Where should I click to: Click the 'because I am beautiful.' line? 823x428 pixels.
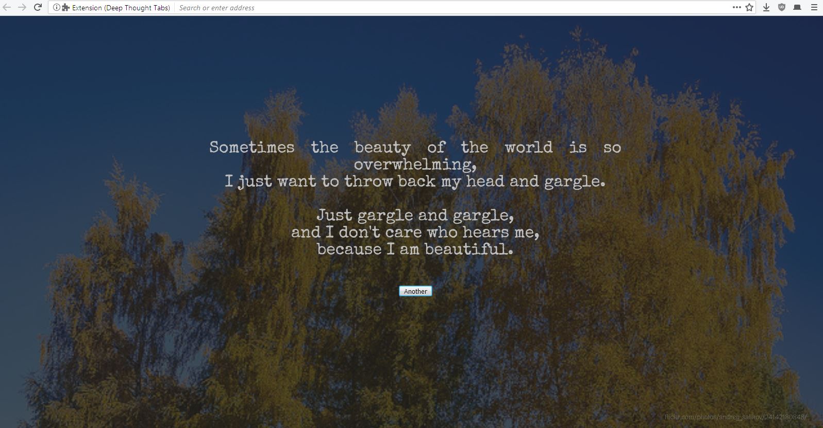coord(415,249)
